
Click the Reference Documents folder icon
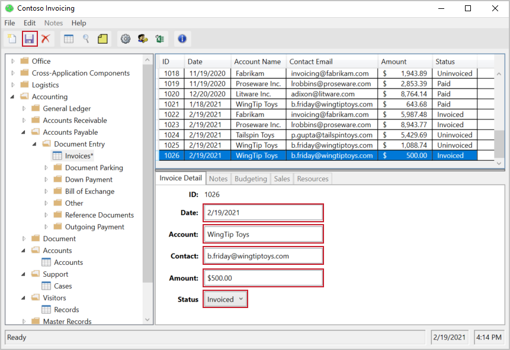[57, 215]
